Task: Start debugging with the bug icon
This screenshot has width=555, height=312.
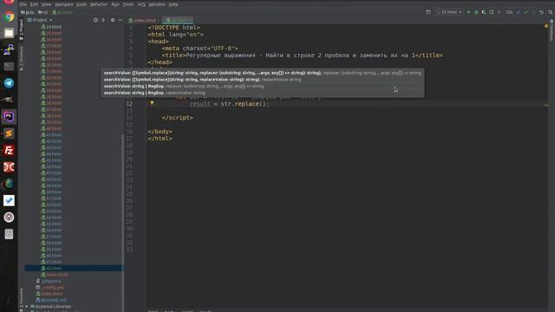Action: [476, 12]
